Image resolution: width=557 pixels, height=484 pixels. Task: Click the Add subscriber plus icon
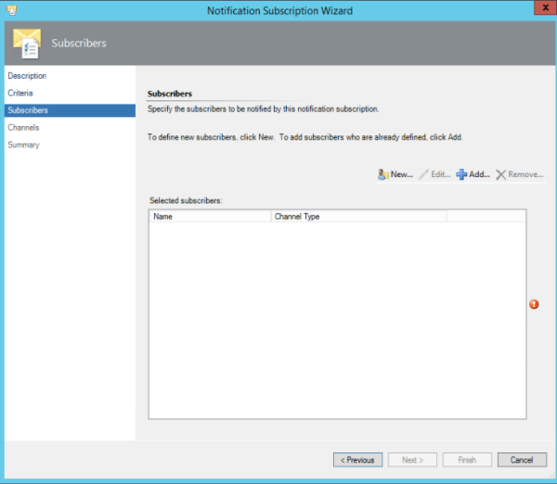(461, 174)
